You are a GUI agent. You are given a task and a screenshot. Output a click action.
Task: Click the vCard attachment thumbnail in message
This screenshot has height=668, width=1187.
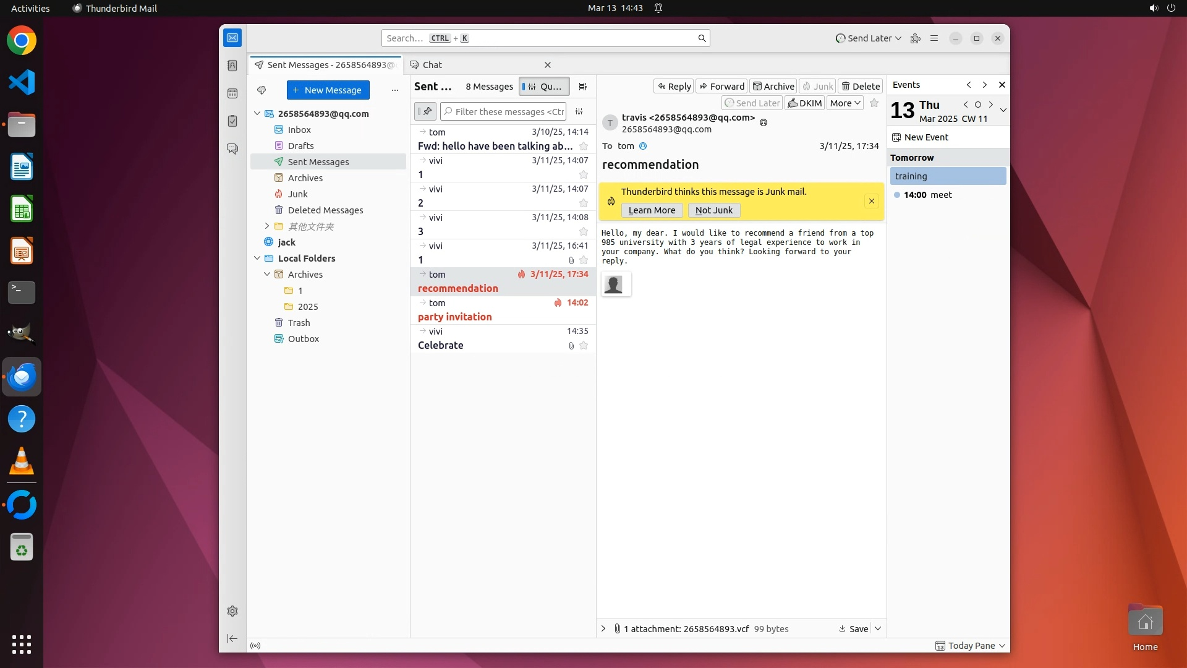[x=615, y=285]
